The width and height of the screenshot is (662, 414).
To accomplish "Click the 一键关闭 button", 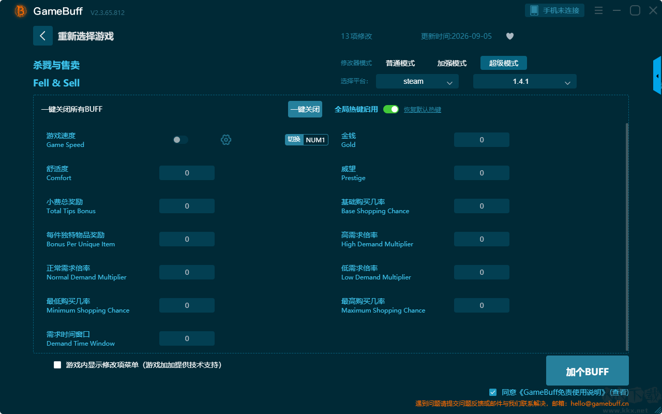I will point(305,109).
